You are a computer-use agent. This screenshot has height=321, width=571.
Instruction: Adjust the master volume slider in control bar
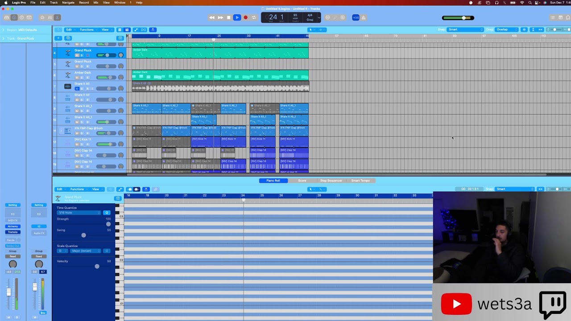tap(458, 18)
